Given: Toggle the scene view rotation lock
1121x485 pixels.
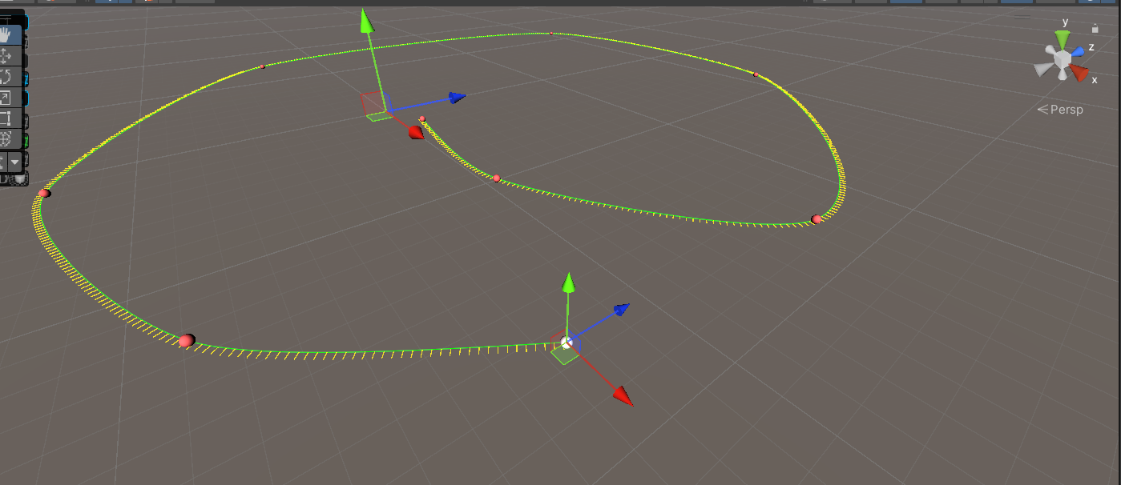Looking at the screenshot, I should (1095, 29).
